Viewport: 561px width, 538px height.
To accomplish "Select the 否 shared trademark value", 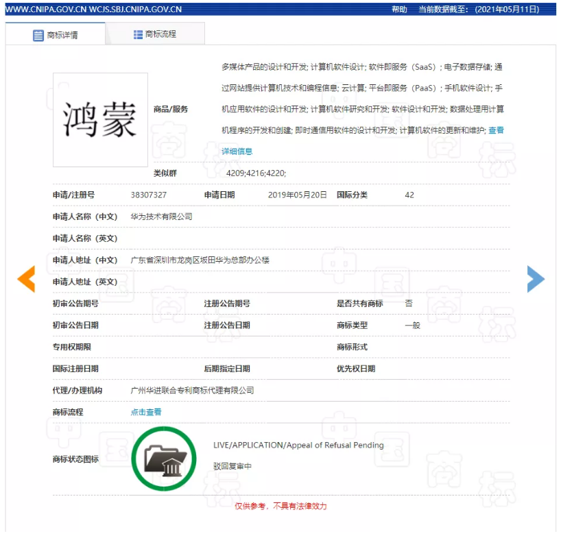I will coord(409,304).
